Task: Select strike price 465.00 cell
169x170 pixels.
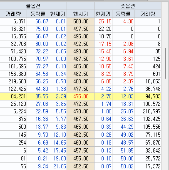Action: pyautogui.click(x=81, y=127)
